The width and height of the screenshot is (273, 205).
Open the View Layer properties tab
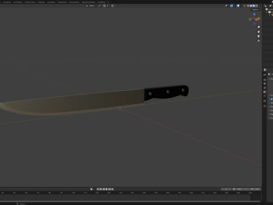(x=264, y=88)
